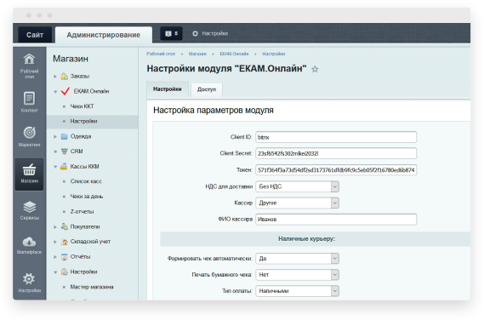Expand the Заказы tree node
This screenshot has height=320, width=484.
[x=55, y=77]
